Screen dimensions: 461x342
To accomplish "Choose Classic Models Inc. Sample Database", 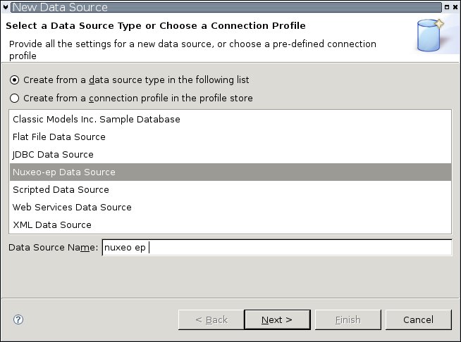I will [97, 120].
